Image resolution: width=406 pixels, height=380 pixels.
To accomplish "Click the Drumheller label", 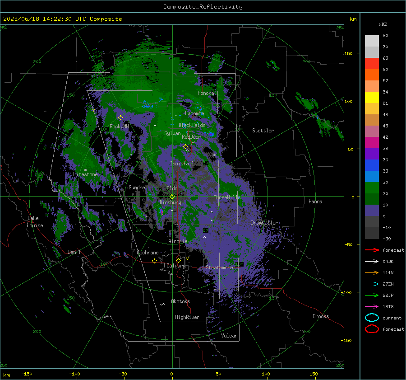I will click(264, 223).
